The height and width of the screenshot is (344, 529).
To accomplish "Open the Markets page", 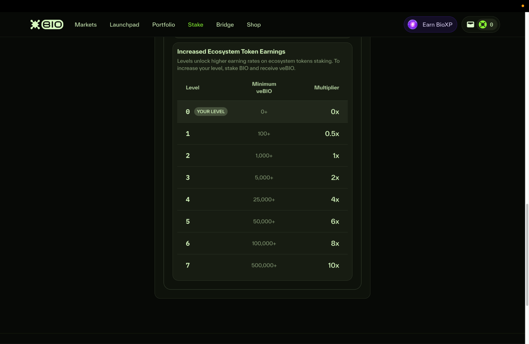I will [86, 25].
